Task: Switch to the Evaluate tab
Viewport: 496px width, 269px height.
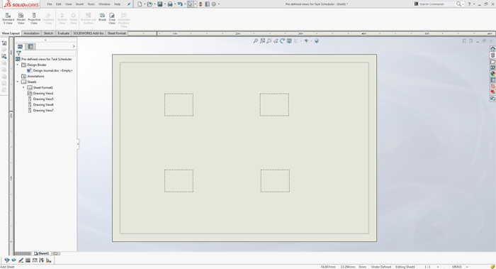Action: coord(63,33)
